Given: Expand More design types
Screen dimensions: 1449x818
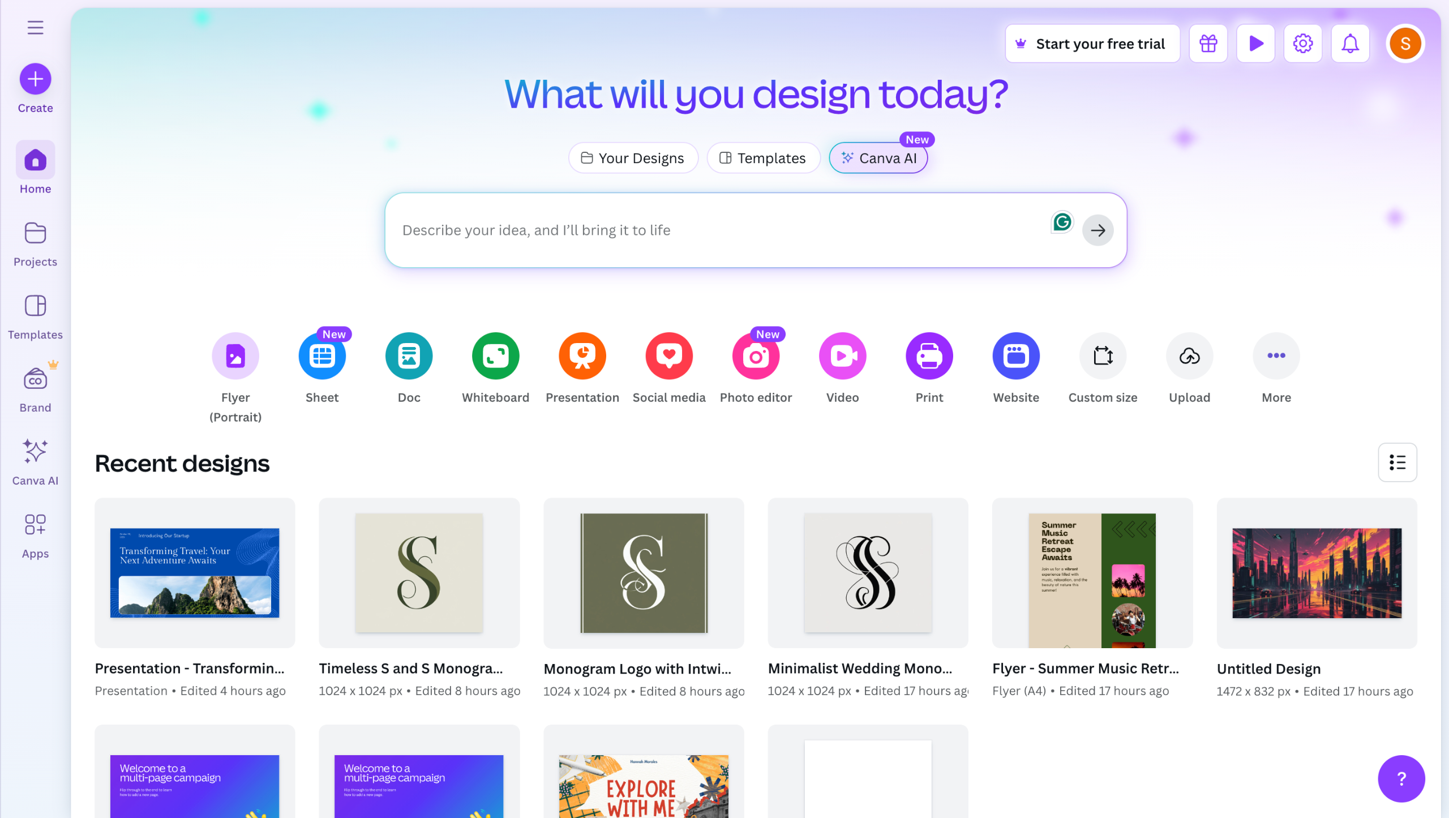Looking at the screenshot, I should pyautogui.click(x=1276, y=356).
